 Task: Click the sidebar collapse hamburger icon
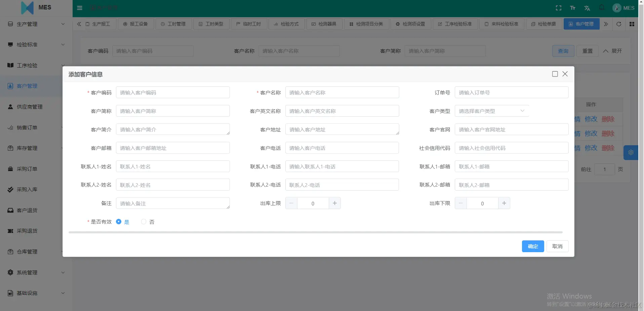click(x=80, y=8)
